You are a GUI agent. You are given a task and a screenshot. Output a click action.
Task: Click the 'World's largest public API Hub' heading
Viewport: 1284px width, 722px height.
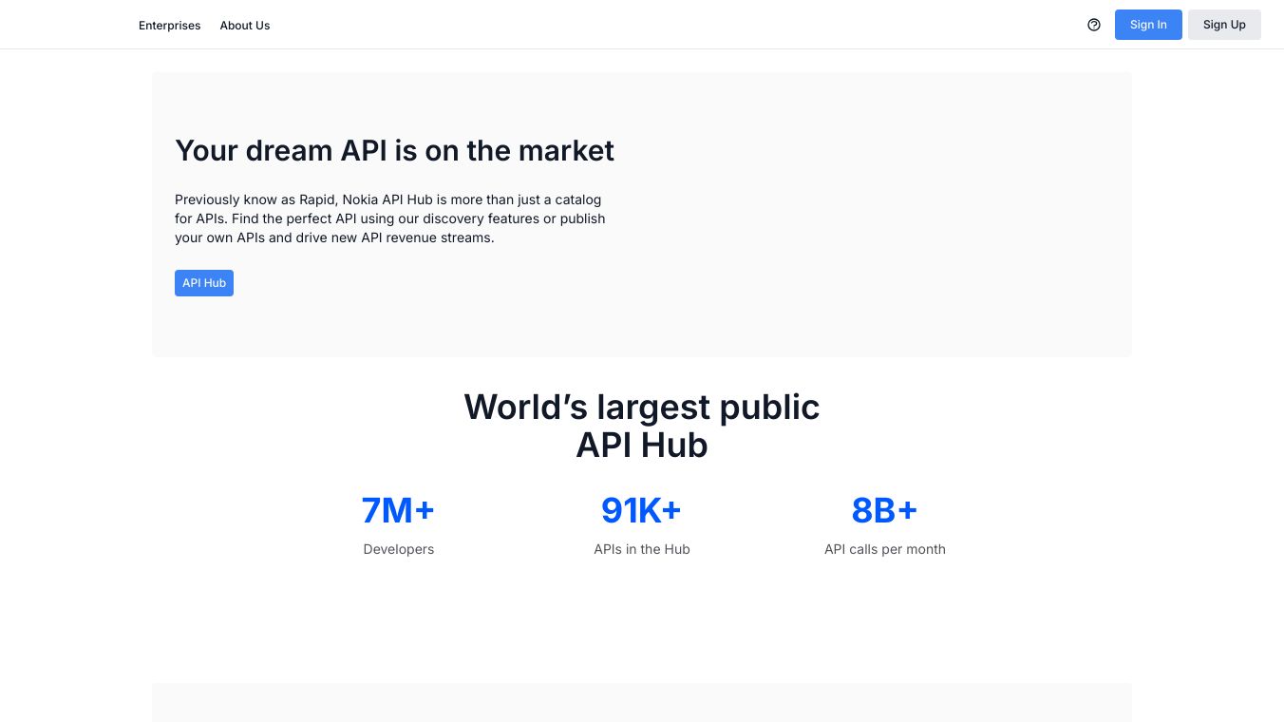[642, 426]
